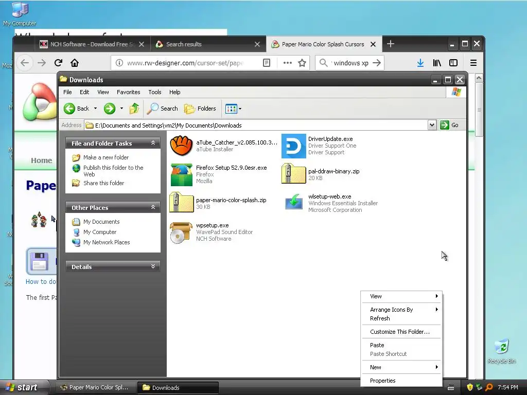Toggle Firefox sidebar icon
This screenshot has height=395, width=527.
pos(453,63)
